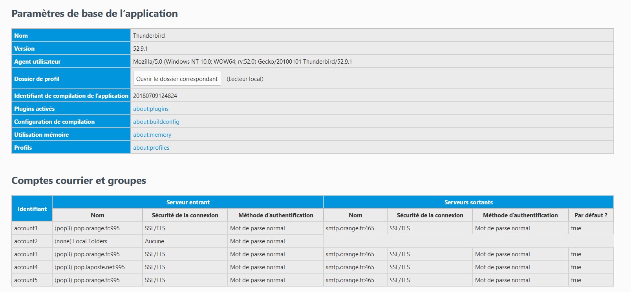Open the about:profiles link
This screenshot has width=631, height=292.
[151, 148]
